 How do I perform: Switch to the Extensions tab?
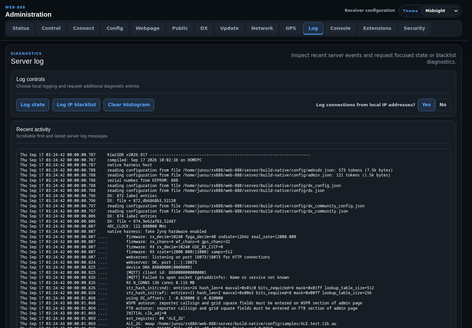(x=377, y=29)
